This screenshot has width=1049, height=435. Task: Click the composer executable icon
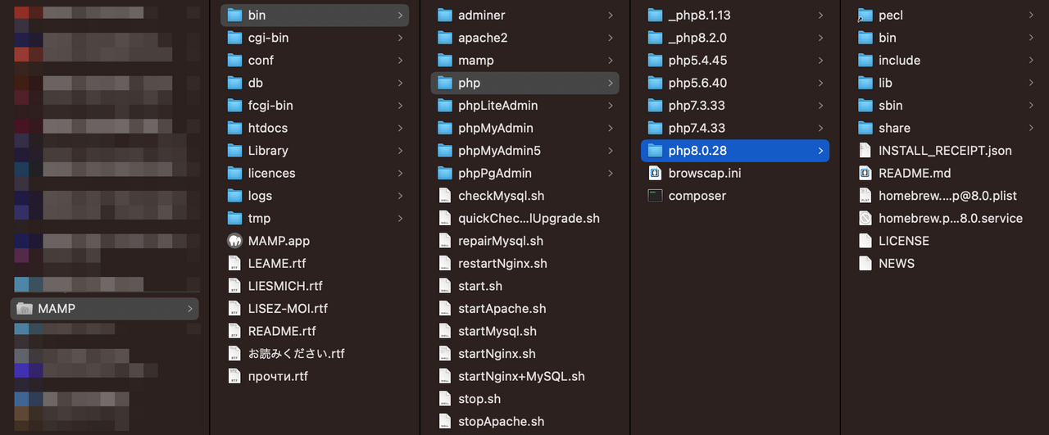click(655, 196)
